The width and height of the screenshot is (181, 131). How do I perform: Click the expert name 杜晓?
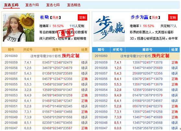pos(44,17)
